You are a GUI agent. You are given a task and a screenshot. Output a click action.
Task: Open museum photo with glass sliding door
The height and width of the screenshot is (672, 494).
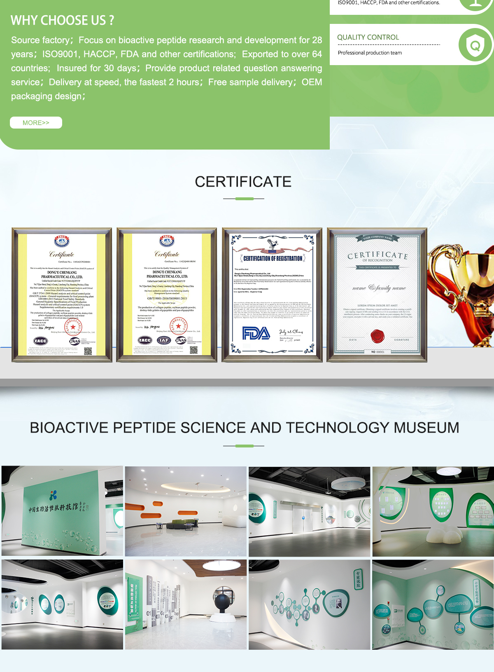pyautogui.click(x=309, y=511)
